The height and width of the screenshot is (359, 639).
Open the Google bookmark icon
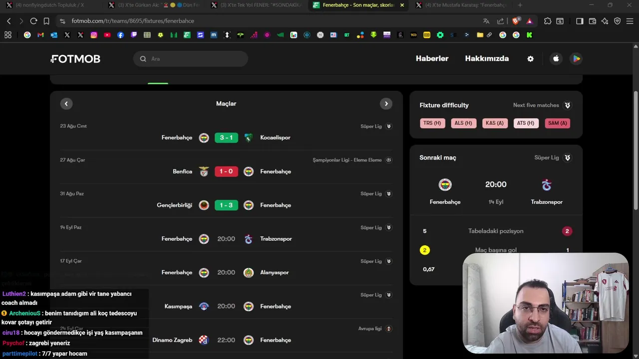(27, 35)
